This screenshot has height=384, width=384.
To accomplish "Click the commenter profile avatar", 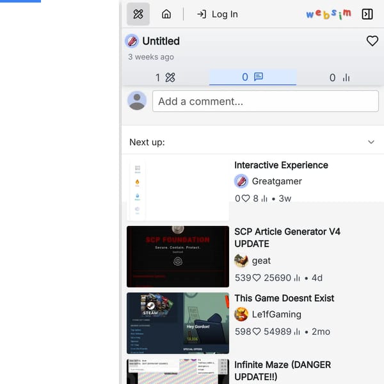I will (x=137, y=100).
